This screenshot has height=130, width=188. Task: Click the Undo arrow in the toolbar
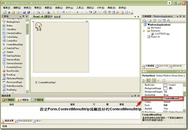pyautogui.click(x=63, y=12)
